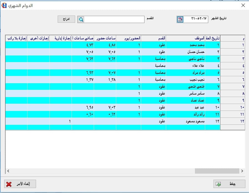Image resolution: width=249 pixels, height=193 pixels.
Task: Click the الحضور/يوم column header
Action: coord(129,38)
